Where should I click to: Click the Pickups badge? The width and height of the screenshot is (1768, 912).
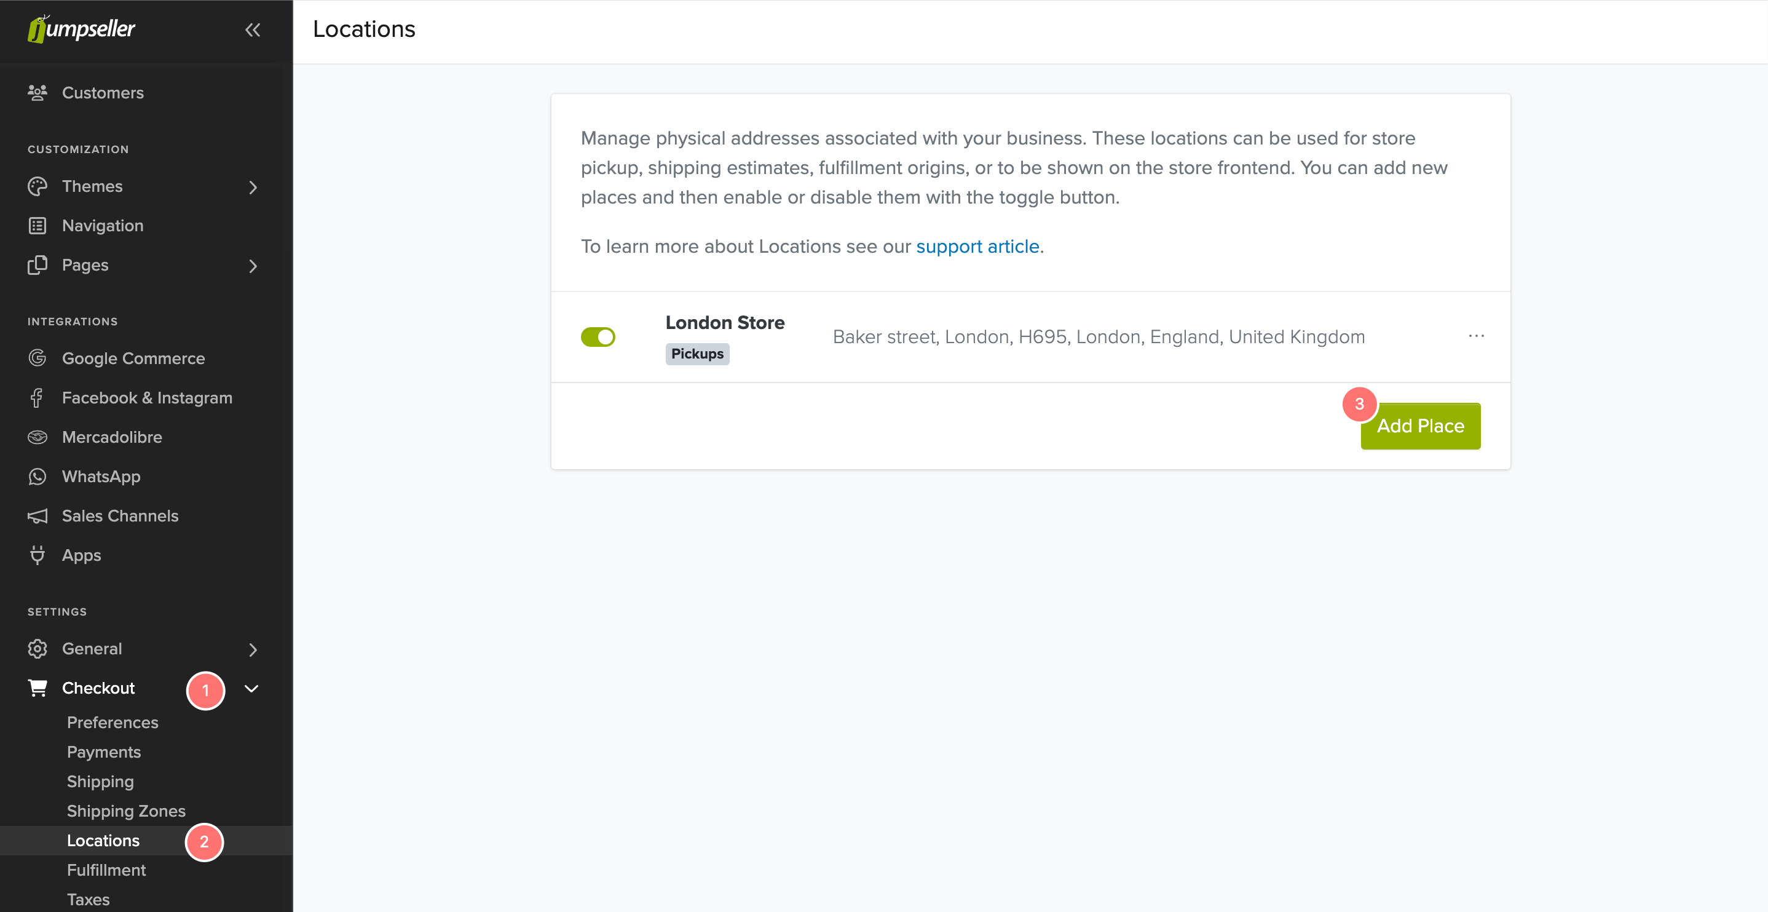[x=697, y=354]
